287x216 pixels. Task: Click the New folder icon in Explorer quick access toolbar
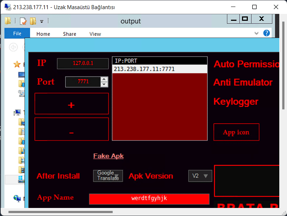(33, 21)
